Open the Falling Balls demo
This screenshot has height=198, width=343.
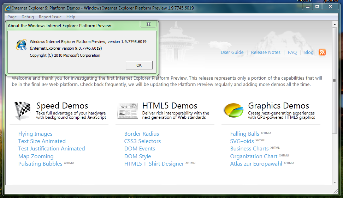click(x=244, y=134)
